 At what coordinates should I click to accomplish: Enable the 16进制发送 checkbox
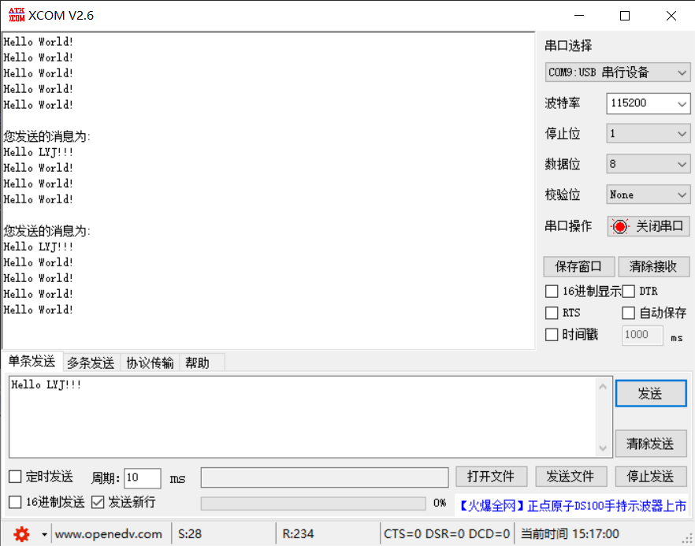click(13, 503)
